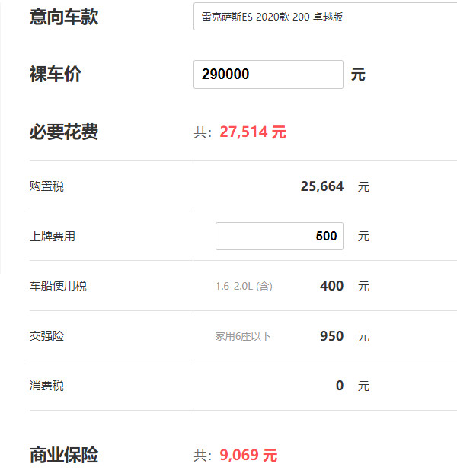Select the 1.6-2.0L (含) displacement option
The height and width of the screenshot is (470, 457).
[x=244, y=287]
